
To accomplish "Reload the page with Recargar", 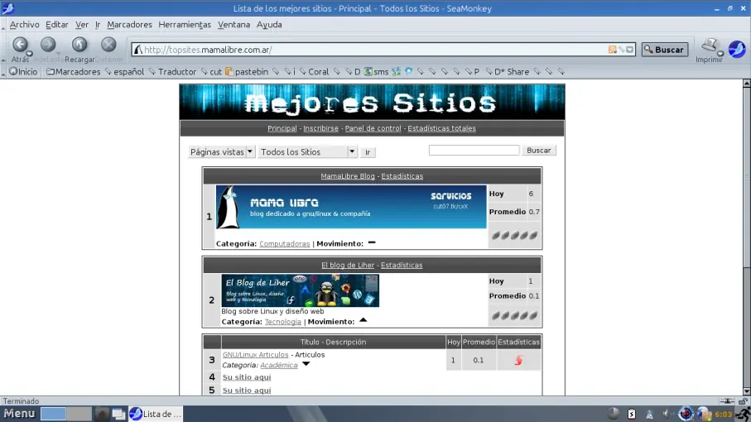I will [x=79, y=49].
